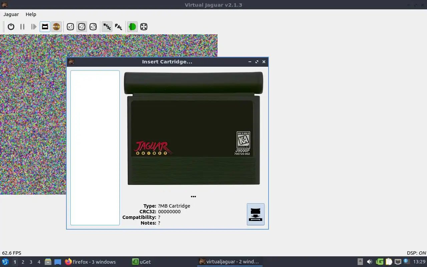
Task: Open the file manager taskbar icon
Action: [48, 262]
